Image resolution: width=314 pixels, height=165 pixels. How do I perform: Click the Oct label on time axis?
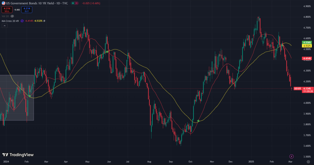click(x=190, y=162)
